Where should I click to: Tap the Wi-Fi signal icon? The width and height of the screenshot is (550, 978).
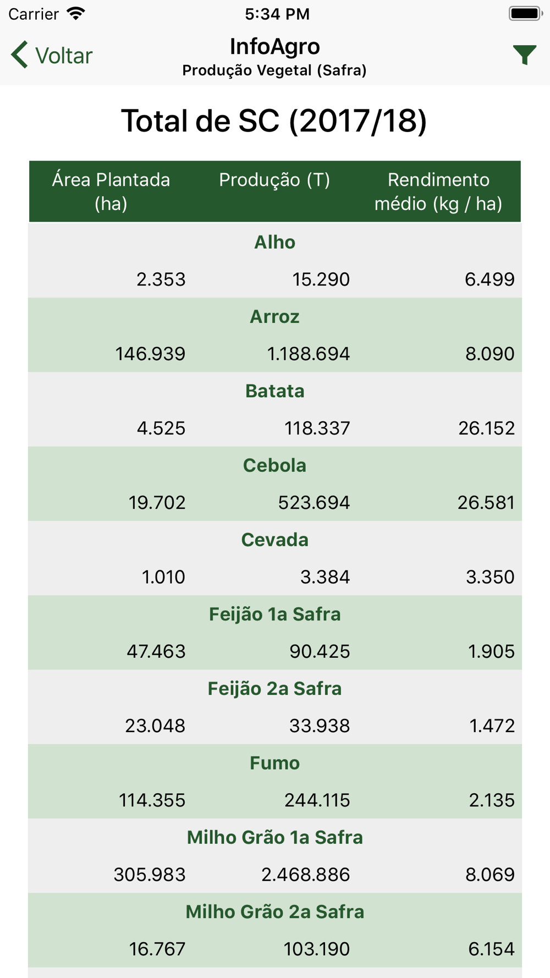click(76, 13)
